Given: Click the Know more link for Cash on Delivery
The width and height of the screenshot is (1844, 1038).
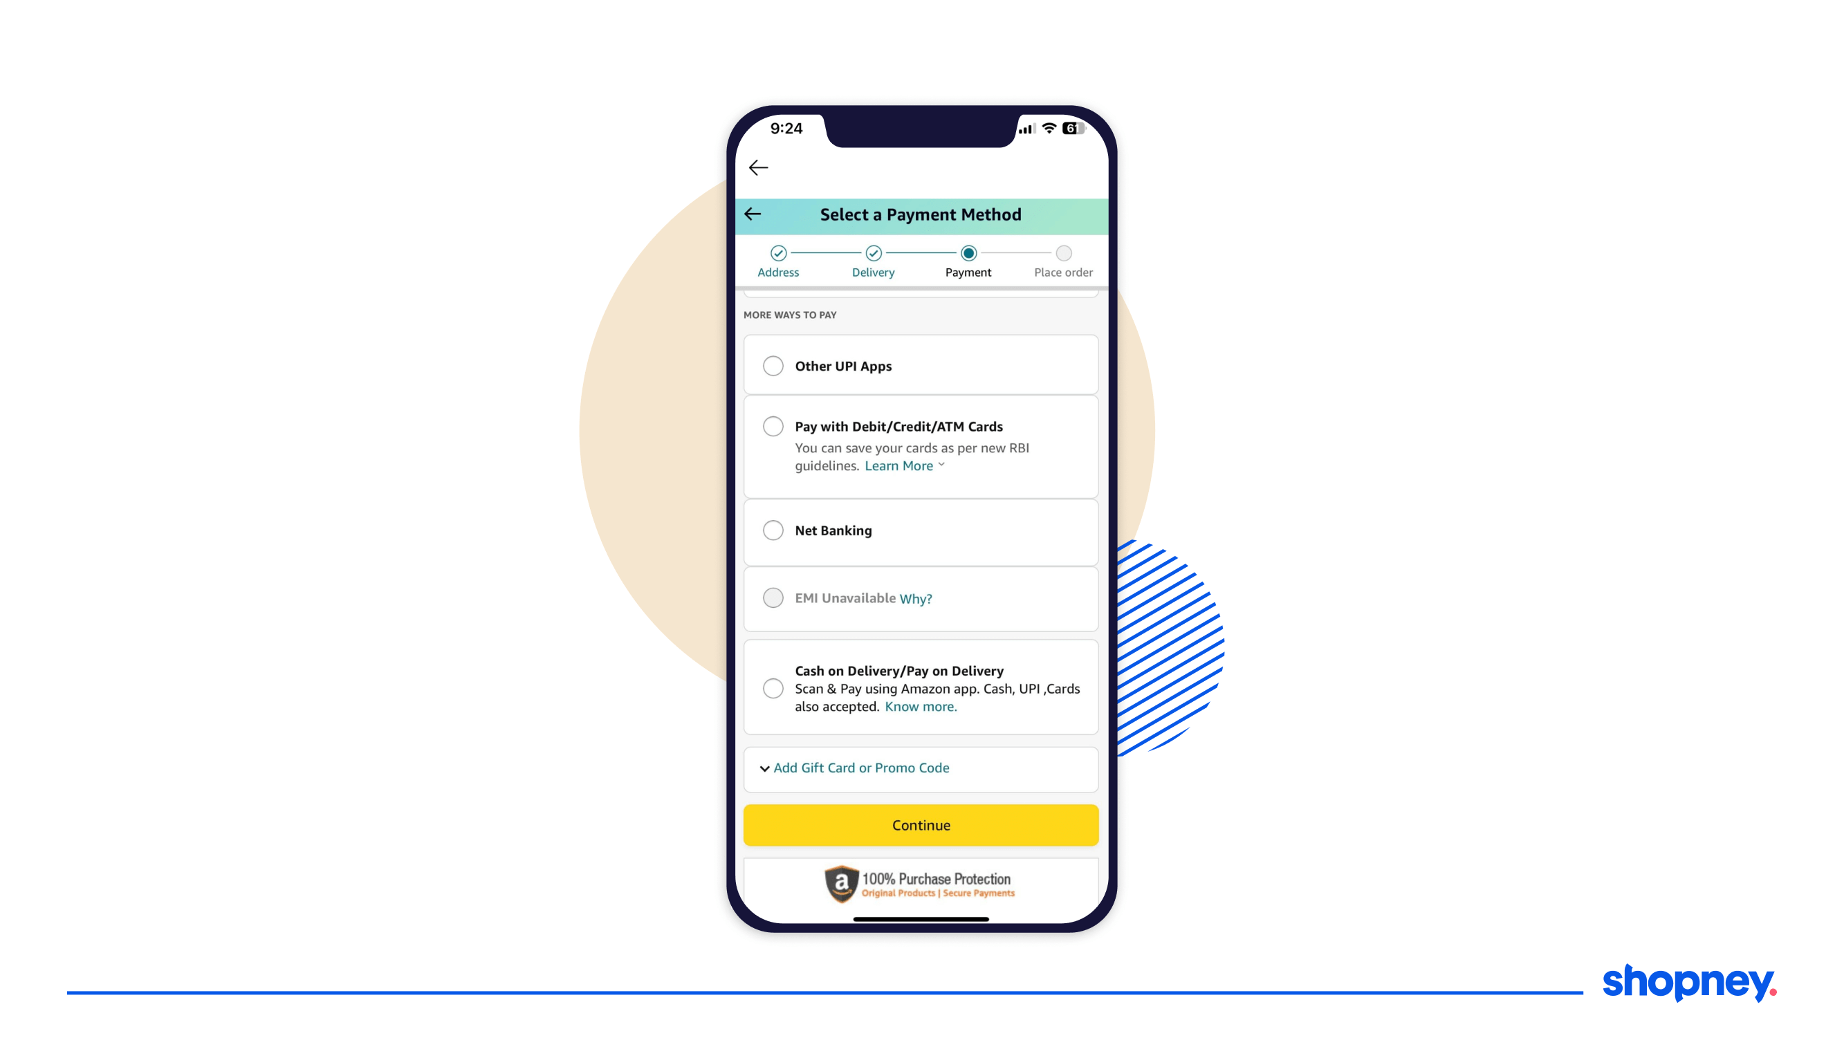Looking at the screenshot, I should pos(921,706).
